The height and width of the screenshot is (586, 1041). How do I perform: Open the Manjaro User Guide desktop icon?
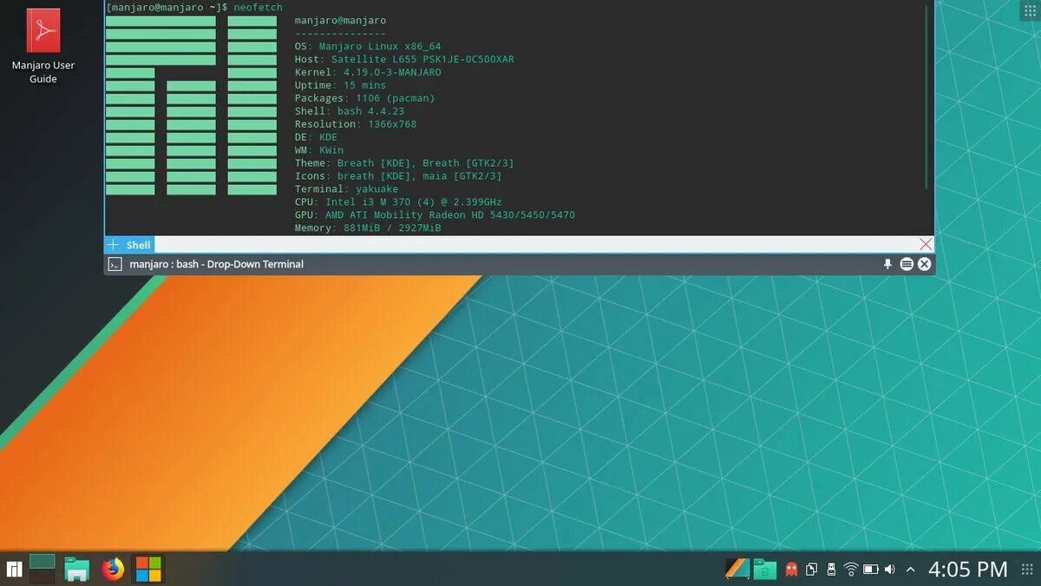pos(43,47)
